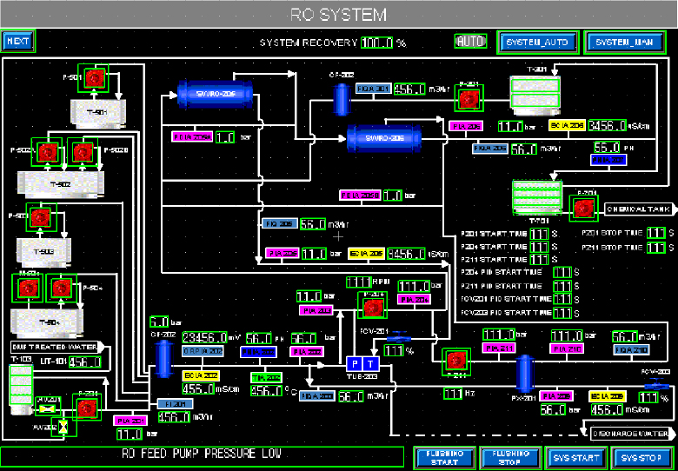678x471 pixels.
Task: Open the AV-202 valve symbol
Action: 64,427
